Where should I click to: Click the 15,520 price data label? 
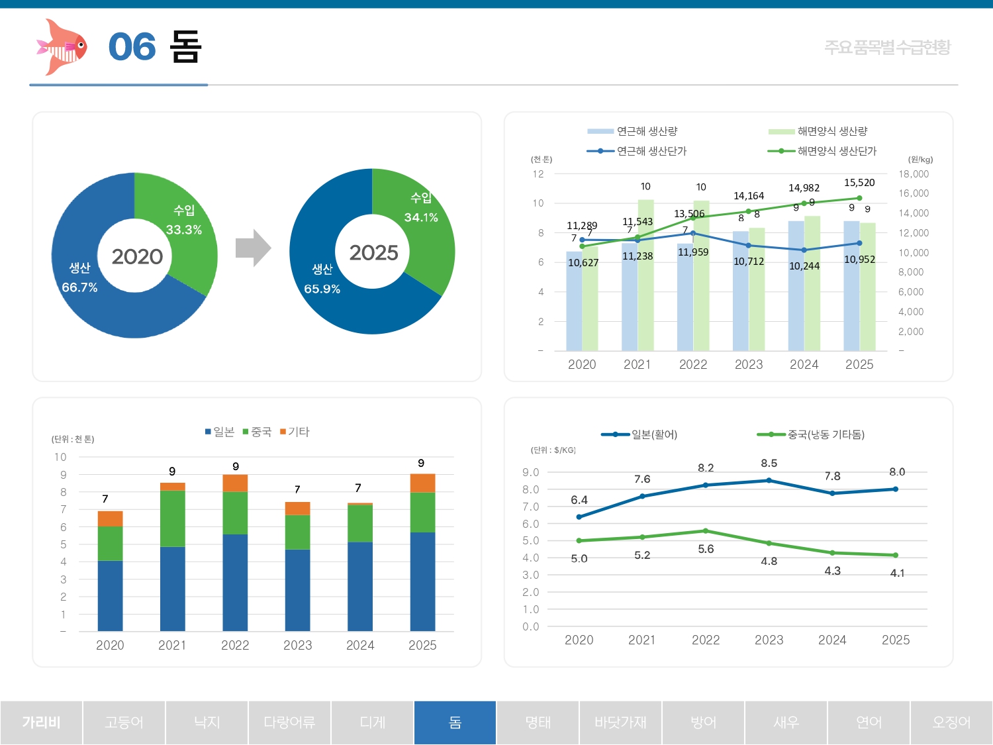(859, 183)
